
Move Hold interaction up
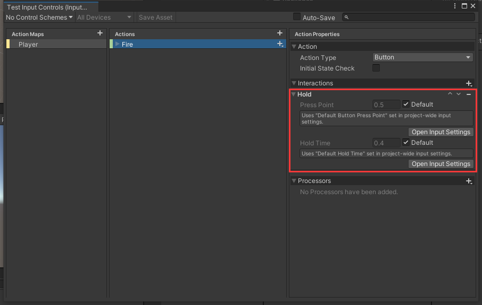[450, 94]
